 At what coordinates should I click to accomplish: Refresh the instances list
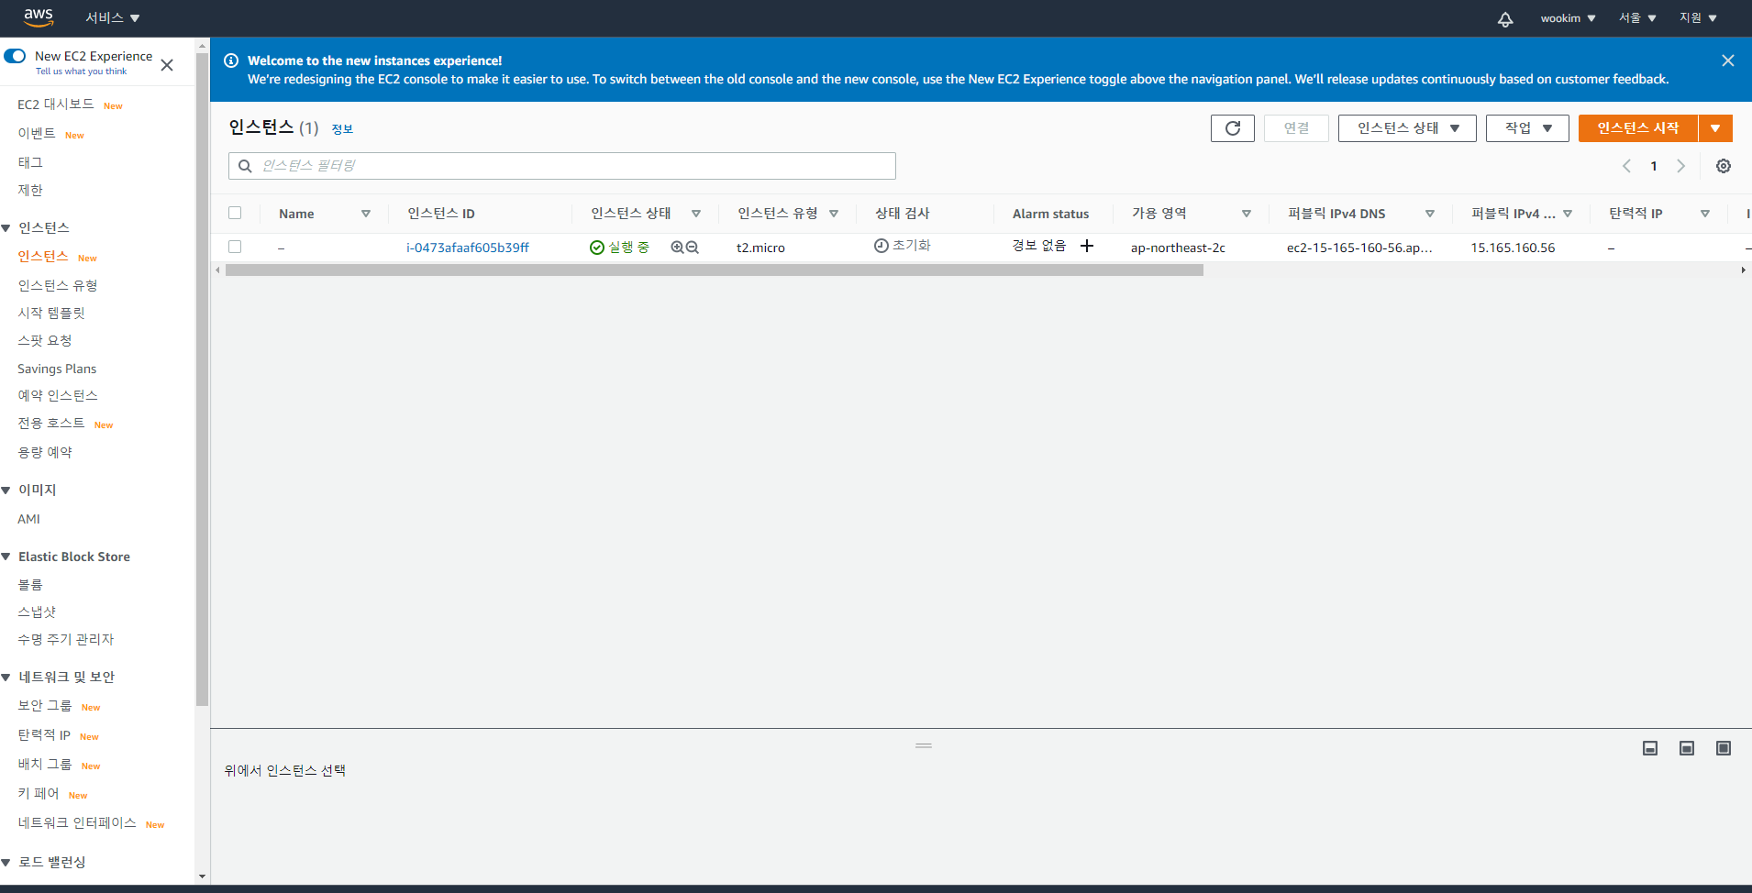pyautogui.click(x=1232, y=128)
